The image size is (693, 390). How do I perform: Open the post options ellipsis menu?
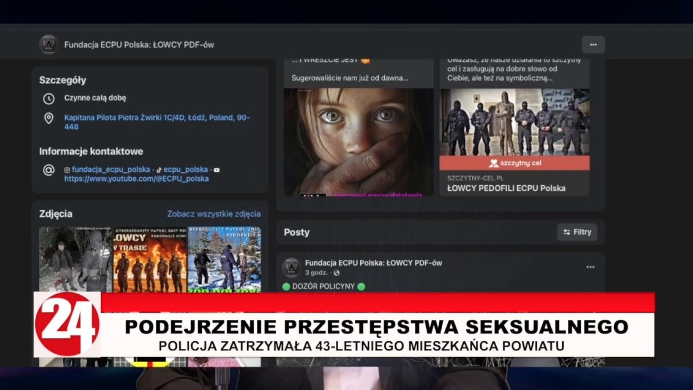pyautogui.click(x=590, y=266)
